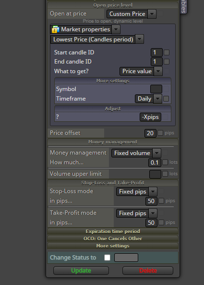Image resolution: width=204 pixels, height=285 pixels.
Task: Click the Price offset label
Action: (65, 133)
